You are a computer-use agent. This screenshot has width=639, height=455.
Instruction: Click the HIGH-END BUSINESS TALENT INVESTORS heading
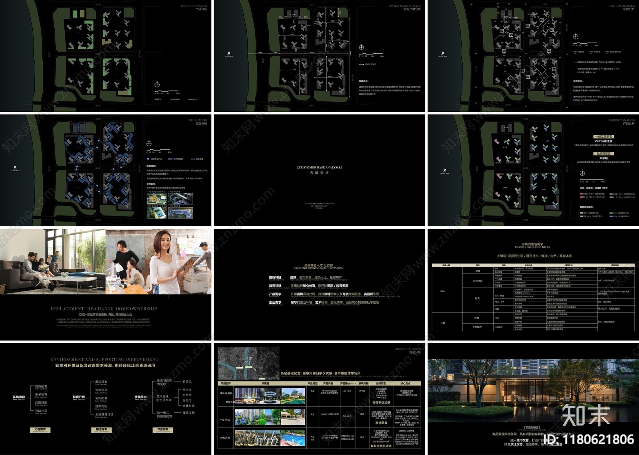pos(318,268)
